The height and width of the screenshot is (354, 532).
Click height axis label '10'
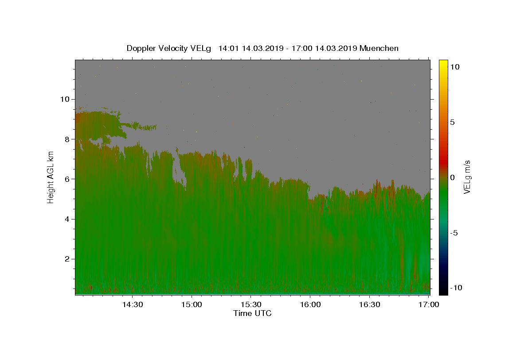click(x=65, y=99)
